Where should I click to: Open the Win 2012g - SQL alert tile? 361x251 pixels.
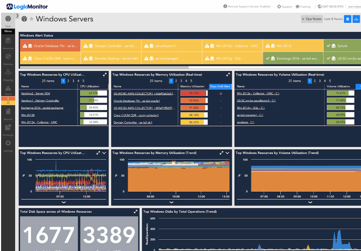tap(232, 58)
